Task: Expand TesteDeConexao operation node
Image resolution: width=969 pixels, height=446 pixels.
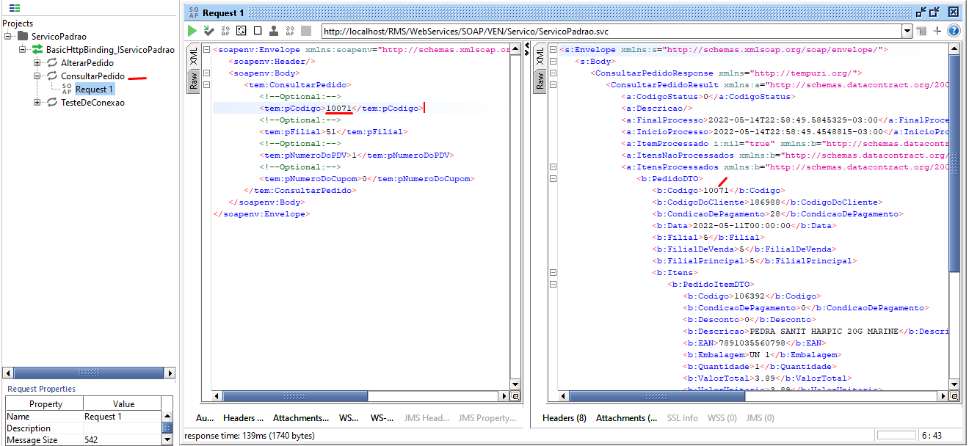Action: (x=37, y=103)
